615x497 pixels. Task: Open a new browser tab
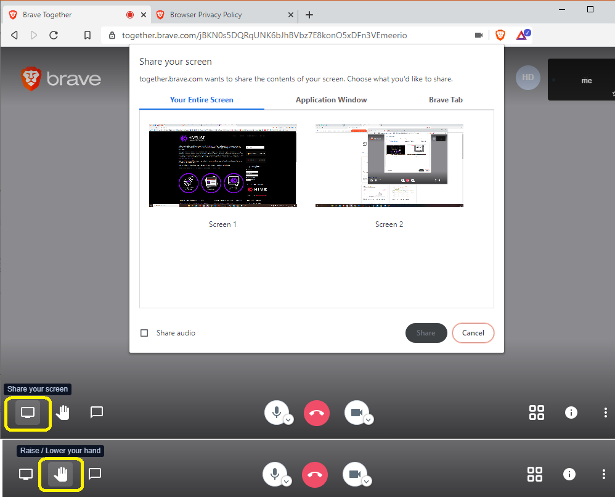309,15
